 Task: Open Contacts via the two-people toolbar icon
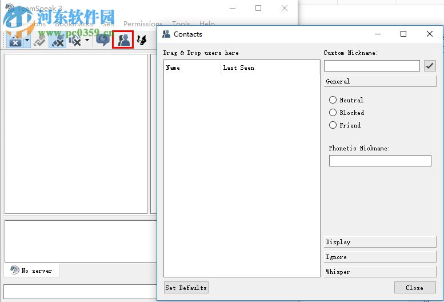click(x=123, y=39)
